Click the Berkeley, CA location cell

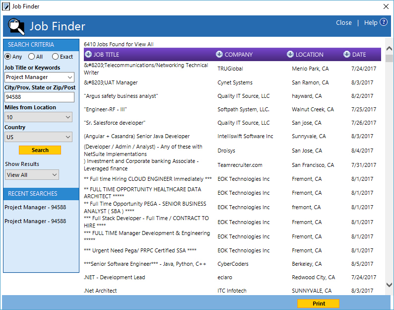coord(307,264)
